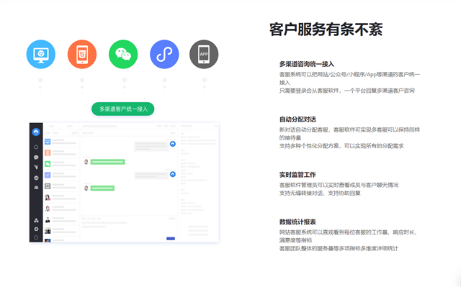Click the gray APP phone channel icon
Viewport: 461px width, 287px height.
[x=204, y=54]
